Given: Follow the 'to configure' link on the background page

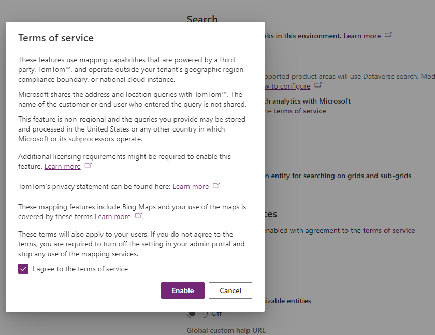Looking at the screenshot, I should (x=287, y=86).
